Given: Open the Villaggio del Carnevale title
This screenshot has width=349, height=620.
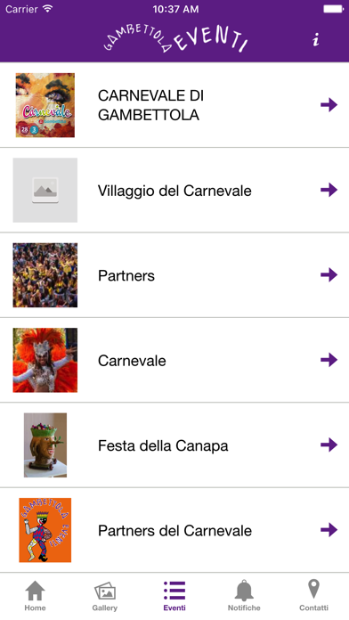Looking at the screenshot, I should (x=174, y=191).
